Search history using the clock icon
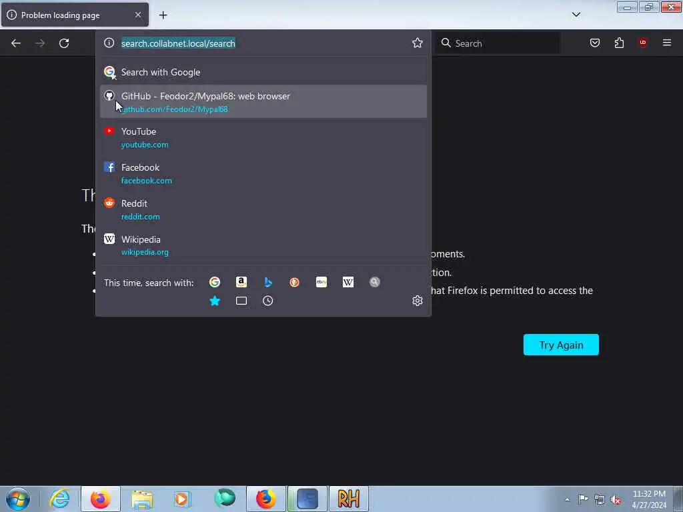The image size is (683, 512). click(268, 301)
